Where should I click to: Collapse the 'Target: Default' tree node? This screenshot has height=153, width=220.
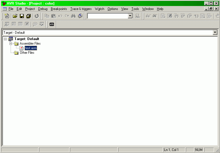pos(5,39)
